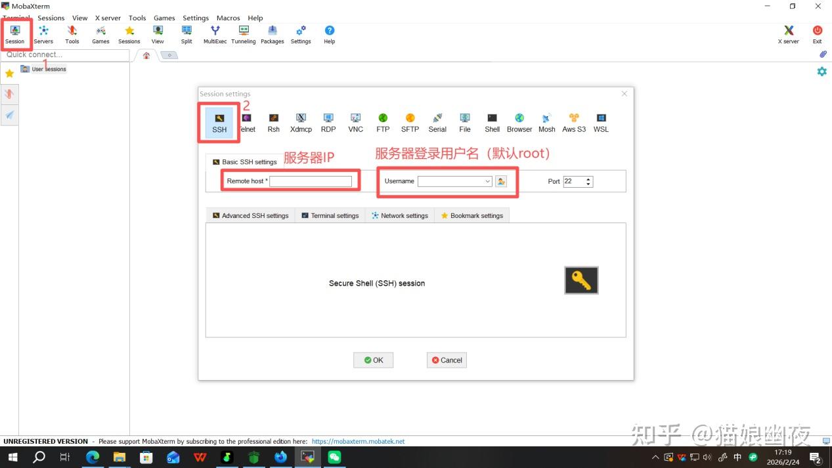Select the Mosh session type
The width and height of the screenshot is (832, 468).
(547, 123)
